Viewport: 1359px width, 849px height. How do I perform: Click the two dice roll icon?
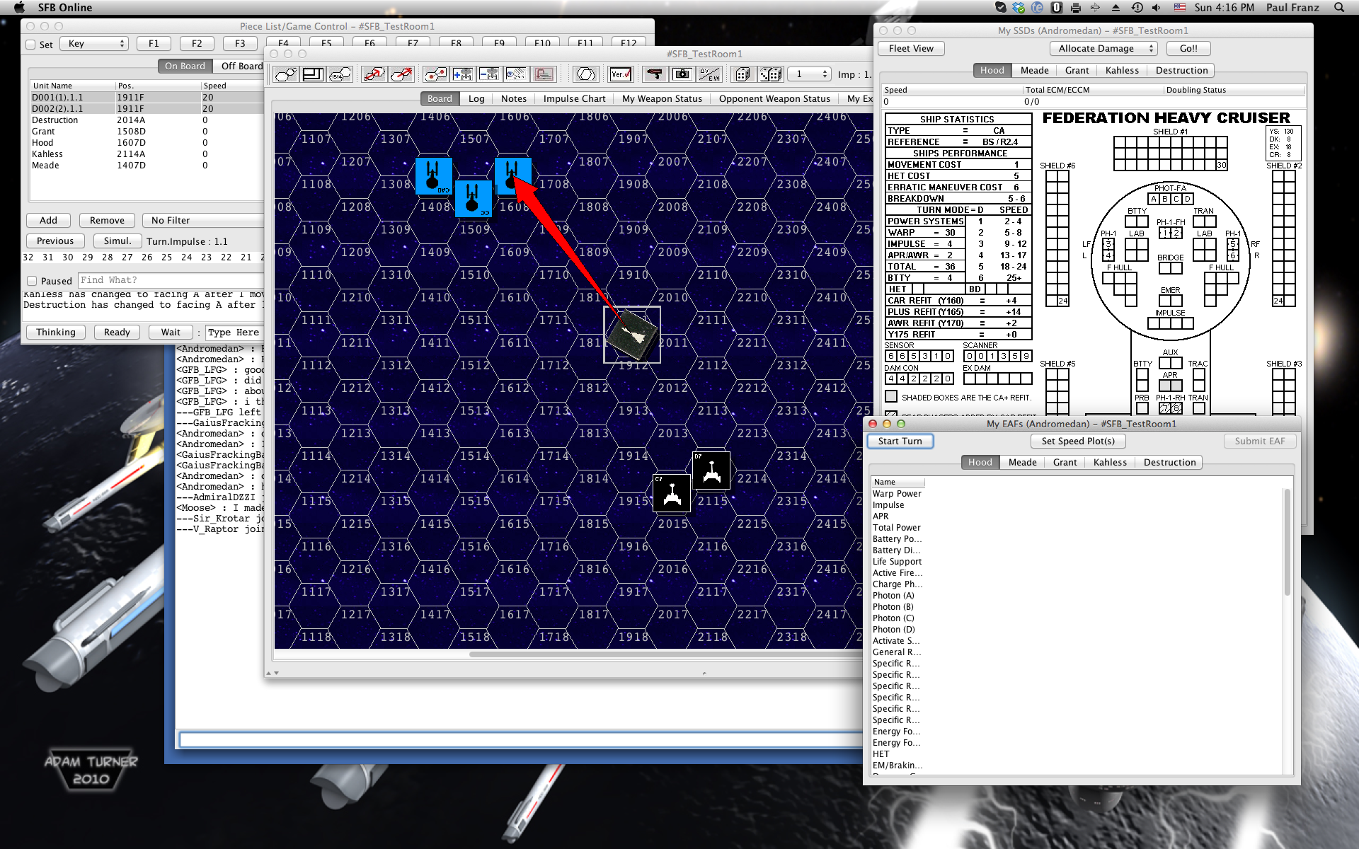pyautogui.click(x=770, y=74)
